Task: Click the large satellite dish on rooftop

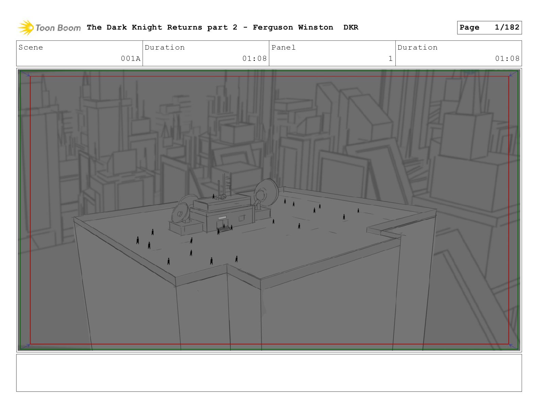Action: click(266, 193)
